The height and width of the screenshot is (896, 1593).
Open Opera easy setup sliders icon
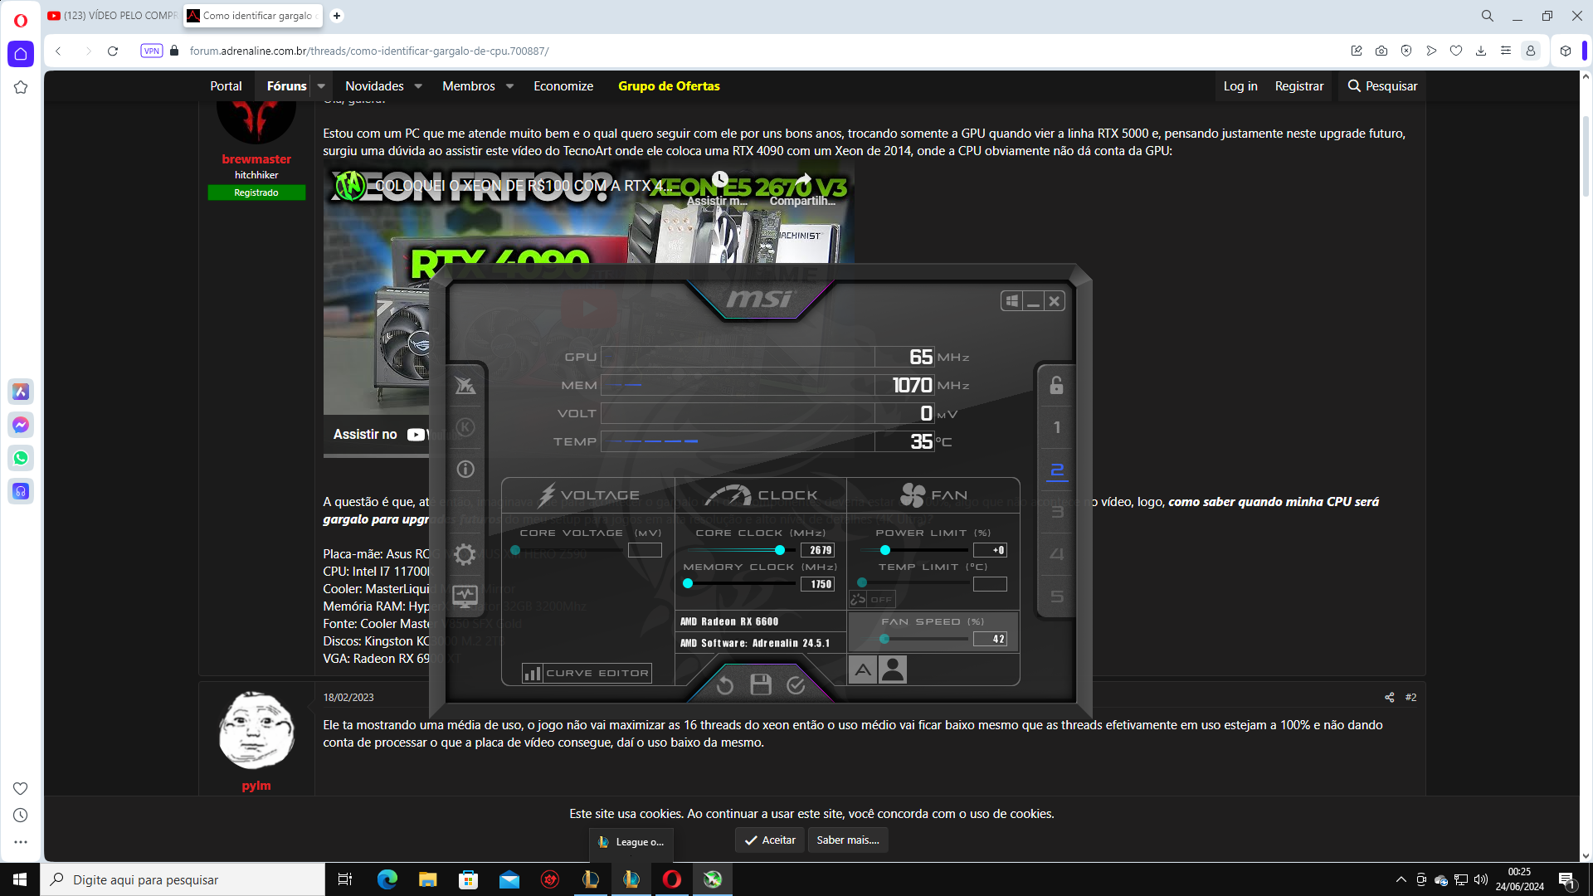[1506, 51]
